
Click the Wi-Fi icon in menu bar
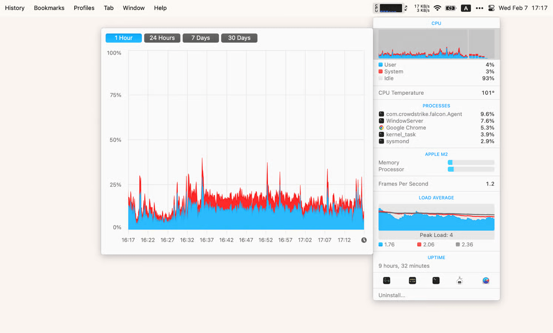pos(437,8)
